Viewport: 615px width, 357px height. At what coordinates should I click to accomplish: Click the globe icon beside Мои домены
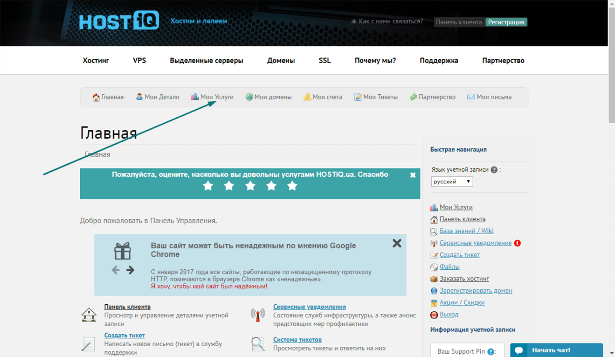coord(249,97)
